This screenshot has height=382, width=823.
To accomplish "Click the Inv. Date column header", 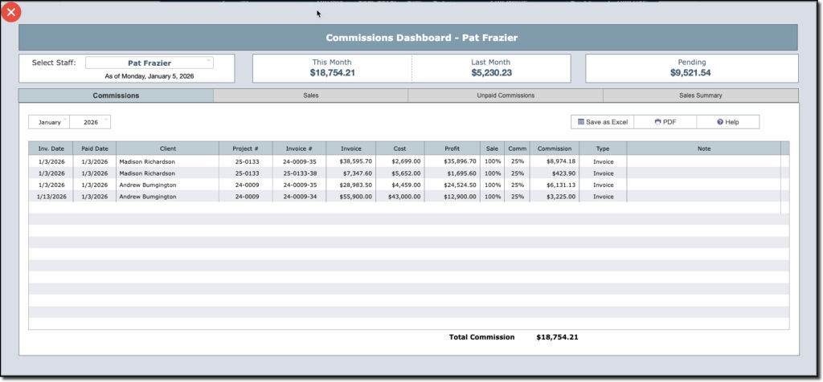I will [x=51, y=148].
